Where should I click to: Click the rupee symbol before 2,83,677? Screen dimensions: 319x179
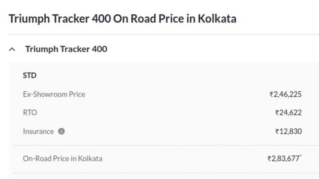(x=269, y=159)
